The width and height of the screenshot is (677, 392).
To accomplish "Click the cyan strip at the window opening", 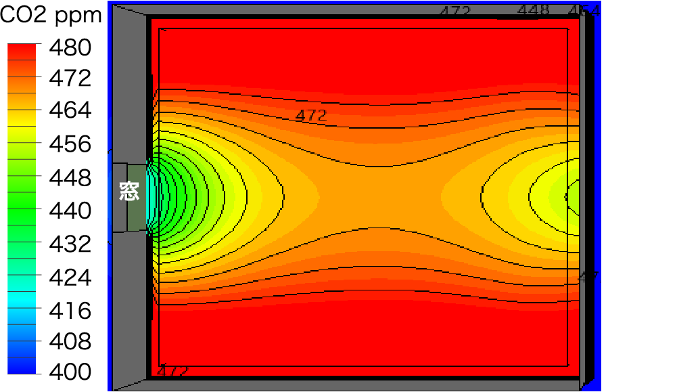I will [x=151, y=196].
